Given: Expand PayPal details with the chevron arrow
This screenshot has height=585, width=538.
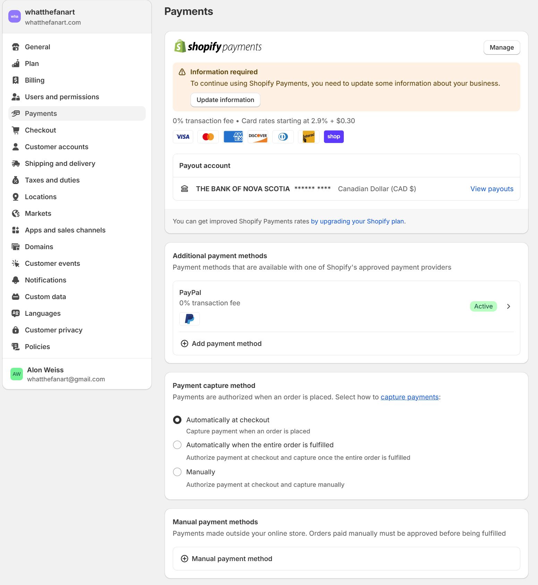Looking at the screenshot, I should (x=509, y=306).
